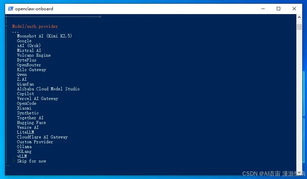Select the Qianfan entry

coord(25,84)
